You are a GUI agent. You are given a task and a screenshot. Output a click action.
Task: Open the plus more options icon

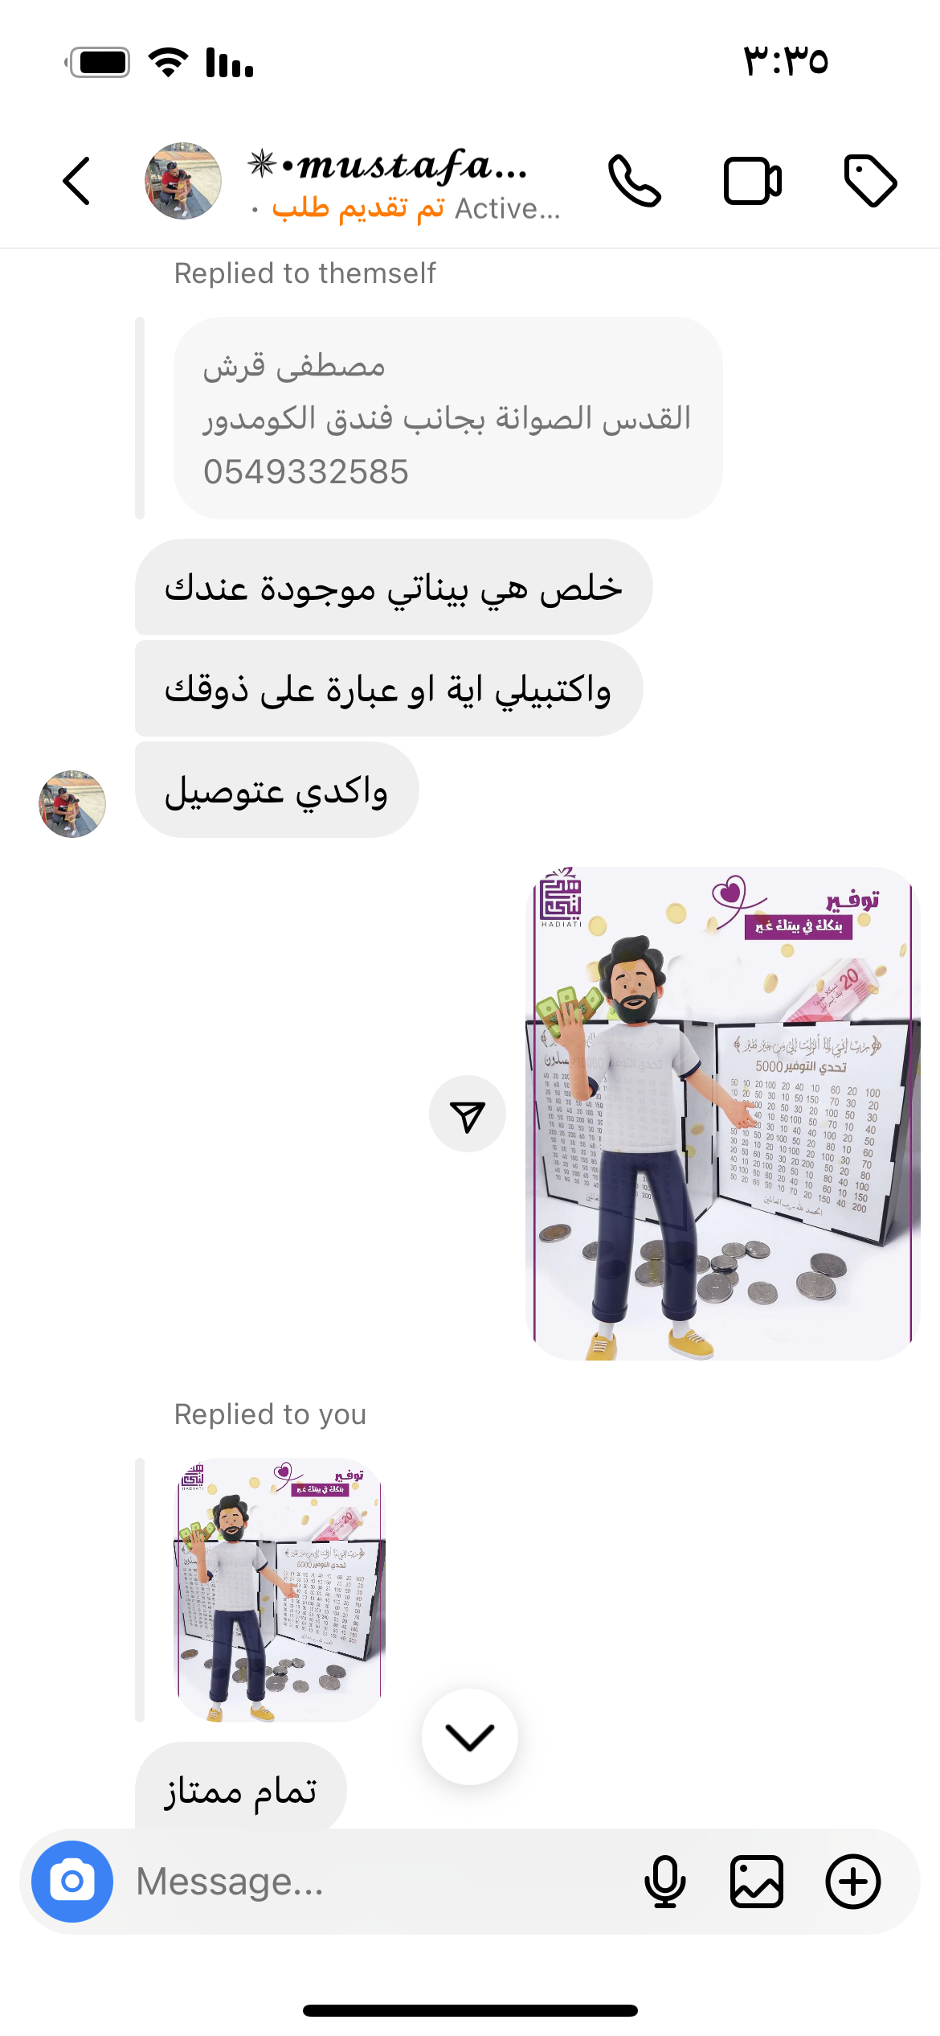(853, 1882)
